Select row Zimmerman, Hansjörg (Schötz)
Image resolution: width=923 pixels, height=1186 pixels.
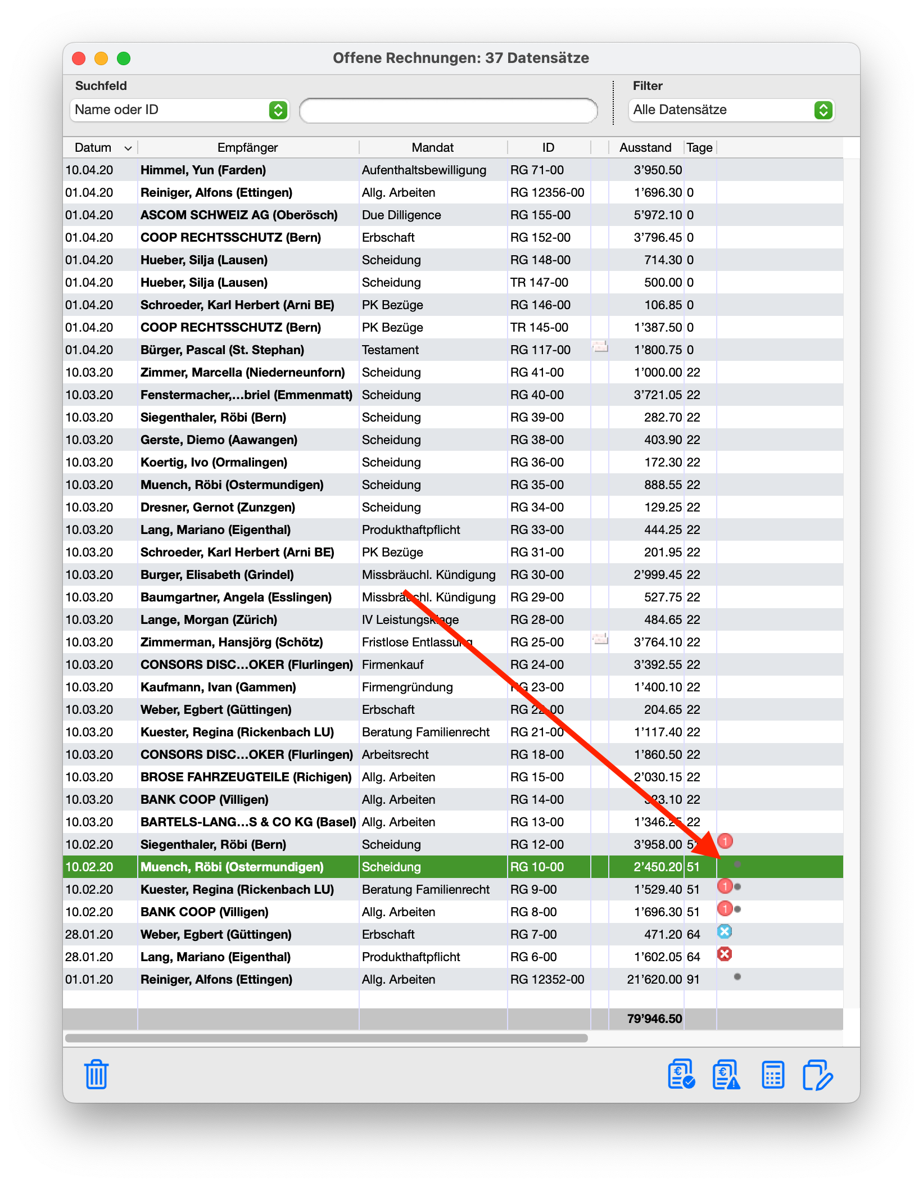click(453, 642)
